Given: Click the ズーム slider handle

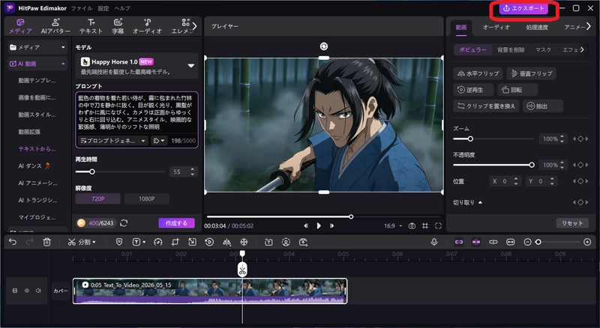Looking at the screenshot, I should [470, 139].
